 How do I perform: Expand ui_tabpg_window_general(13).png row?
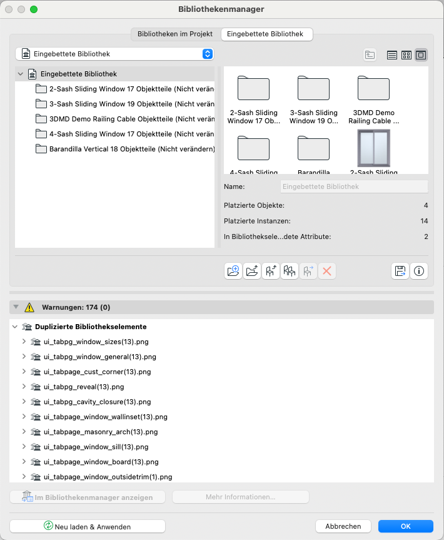[24, 357]
